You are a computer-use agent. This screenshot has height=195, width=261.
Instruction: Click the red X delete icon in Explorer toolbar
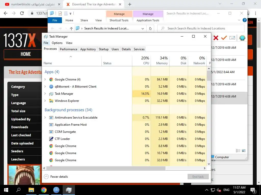click(x=216, y=38)
